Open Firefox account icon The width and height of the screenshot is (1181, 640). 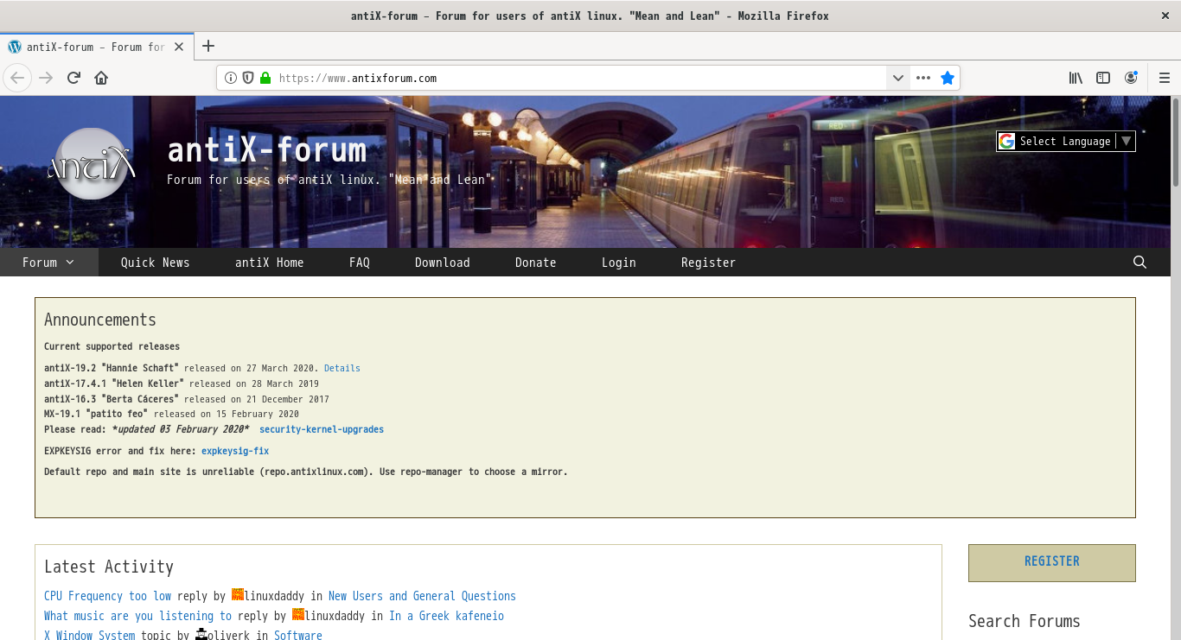pyautogui.click(x=1131, y=78)
